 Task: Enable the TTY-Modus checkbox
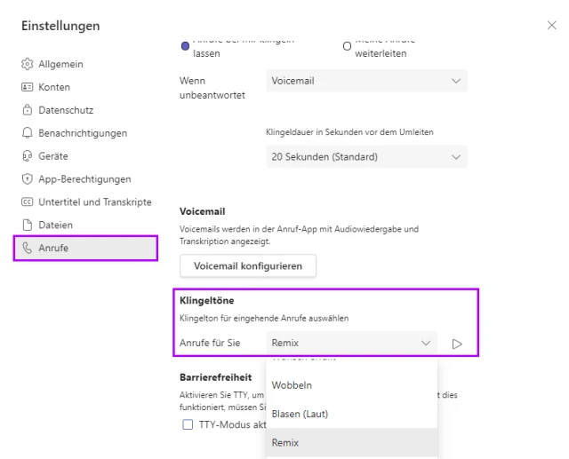coord(188,424)
